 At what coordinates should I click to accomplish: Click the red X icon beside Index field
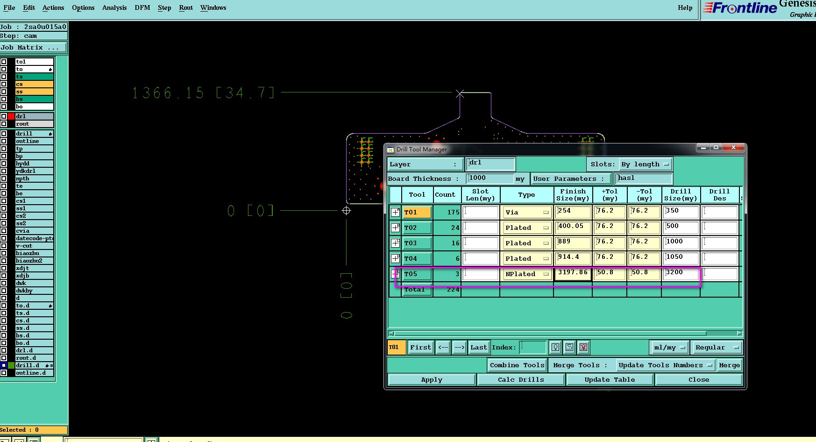[x=583, y=347]
